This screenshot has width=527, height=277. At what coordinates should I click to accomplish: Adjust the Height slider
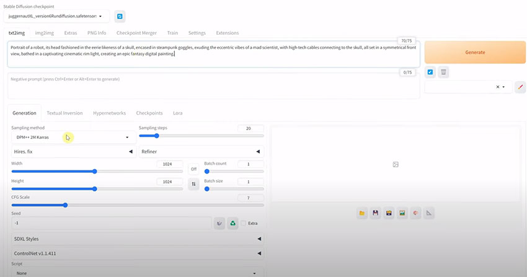(97, 189)
